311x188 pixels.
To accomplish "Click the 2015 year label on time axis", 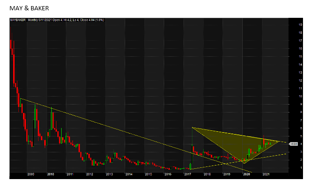I will 148,174.
